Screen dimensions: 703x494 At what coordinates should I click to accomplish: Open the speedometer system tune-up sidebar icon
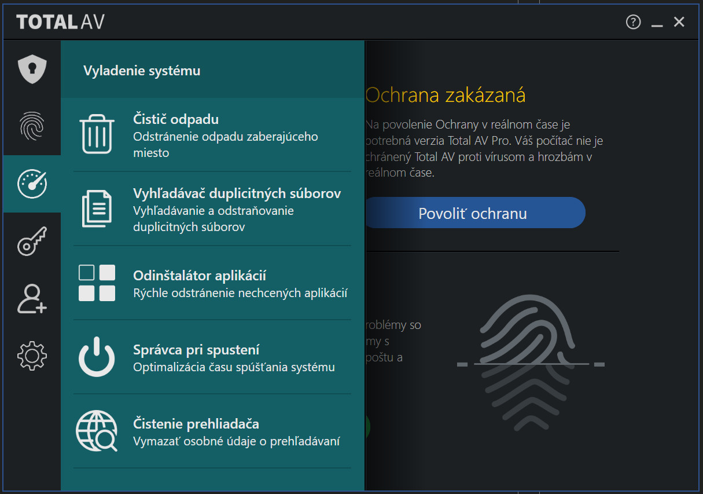pos(32,184)
